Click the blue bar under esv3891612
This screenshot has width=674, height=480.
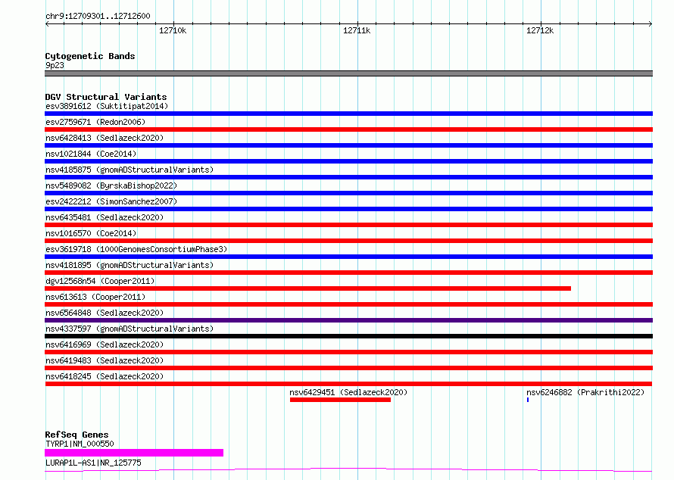click(348, 114)
